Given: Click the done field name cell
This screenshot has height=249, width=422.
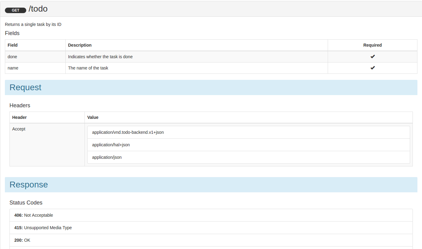Looking at the screenshot, I should click(35, 57).
